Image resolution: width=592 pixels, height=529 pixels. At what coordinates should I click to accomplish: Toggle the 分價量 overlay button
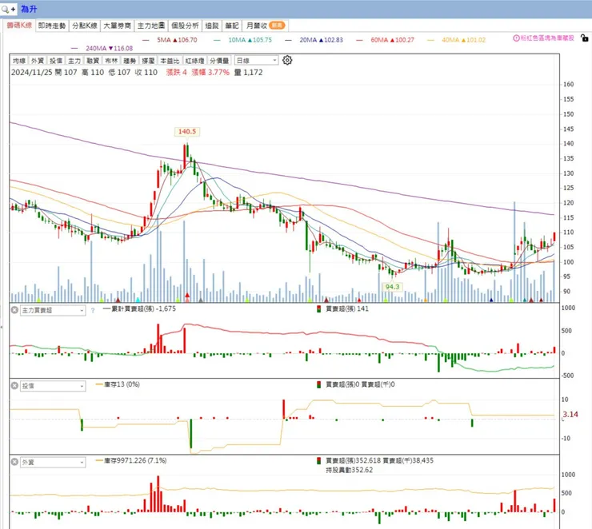[x=219, y=60]
